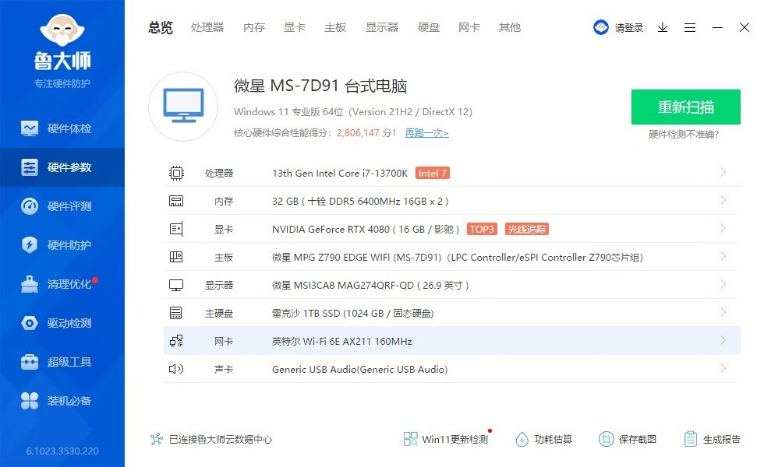Click the 内存 memory icon

click(176, 201)
